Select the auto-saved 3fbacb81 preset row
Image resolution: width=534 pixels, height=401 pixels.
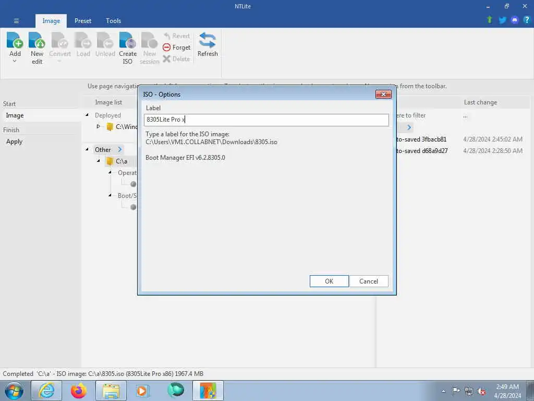coord(421,139)
